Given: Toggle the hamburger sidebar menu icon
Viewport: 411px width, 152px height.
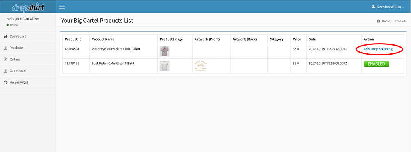Looking at the screenshot, I should (62, 7).
